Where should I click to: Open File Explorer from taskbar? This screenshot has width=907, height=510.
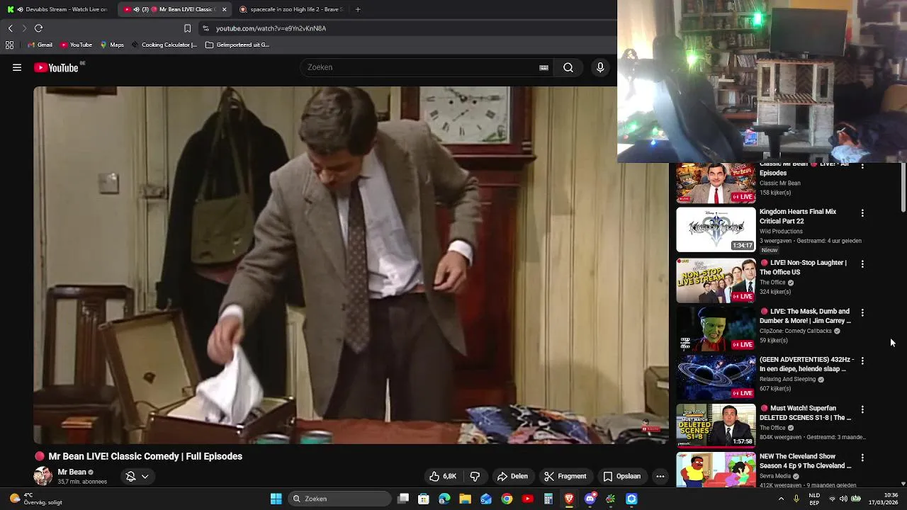point(465,499)
